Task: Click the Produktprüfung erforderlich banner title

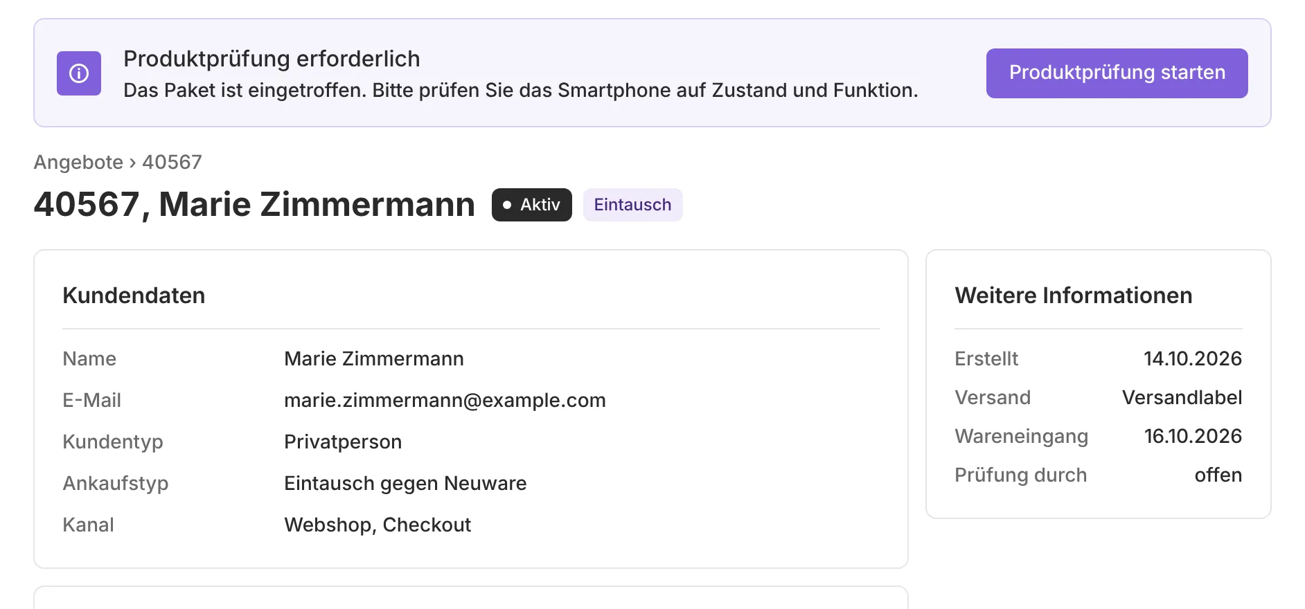Action: pyautogui.click(x=272, y=59)
